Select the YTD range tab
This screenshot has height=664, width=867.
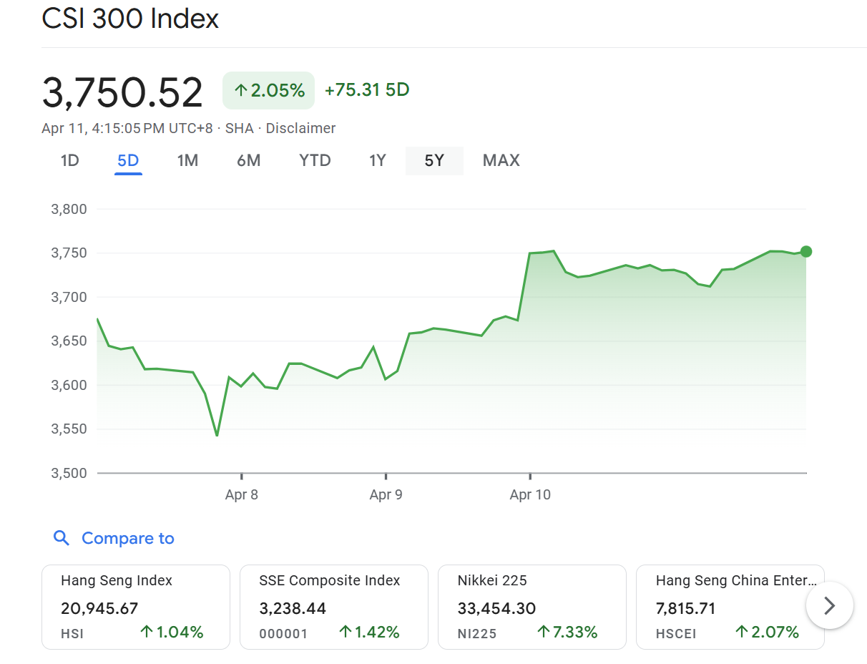(x=315, y=160)
